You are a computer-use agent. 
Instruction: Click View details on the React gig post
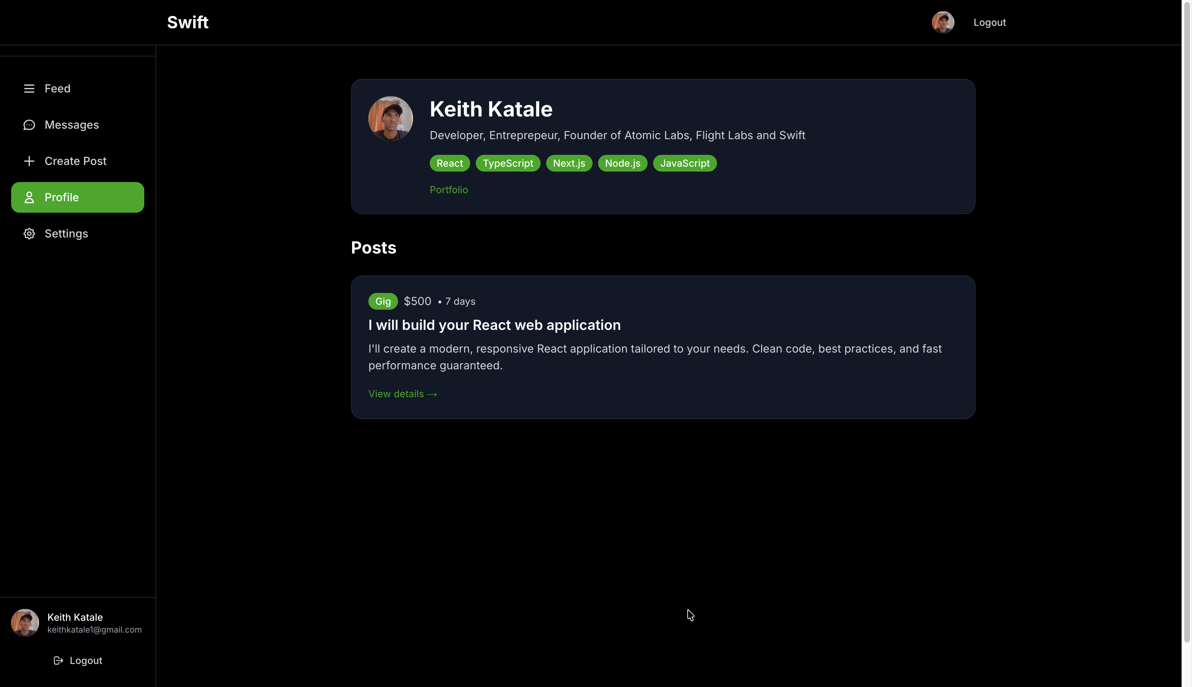click(402, 393)
